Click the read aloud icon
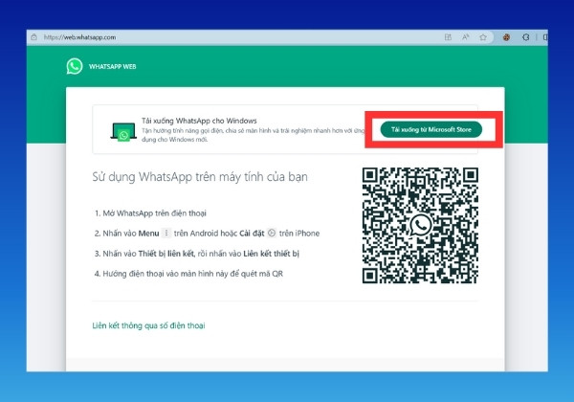Screen dimensions: 574x402 coord(465,37)
